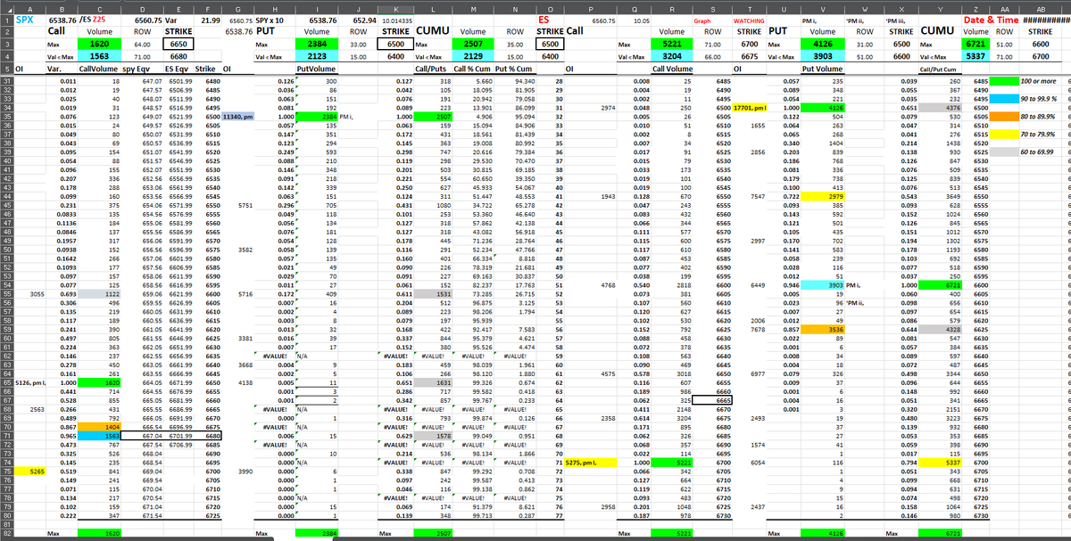1071x541 pixels.
Task: Click the yellow 5265 cell in column A
Action: tap(28, 470)
